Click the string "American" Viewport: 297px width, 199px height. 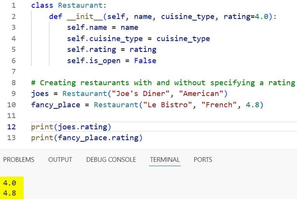(x=201, y=94)
